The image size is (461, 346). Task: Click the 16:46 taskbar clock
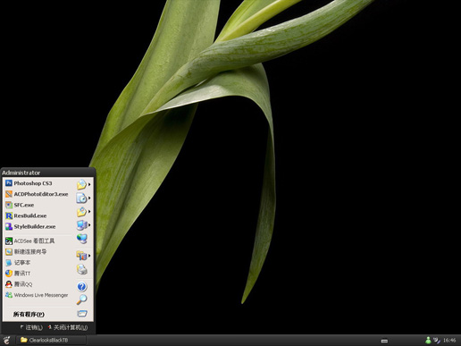click(449, 341)
